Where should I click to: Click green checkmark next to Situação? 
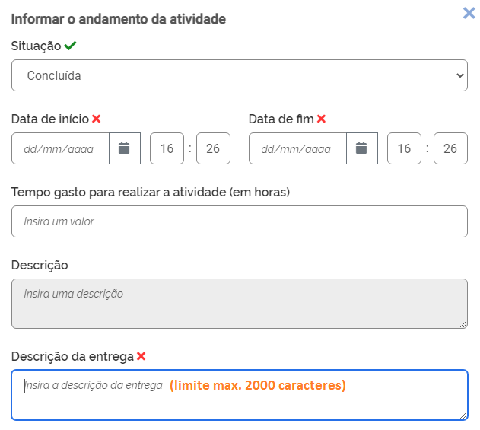[70, 46]
